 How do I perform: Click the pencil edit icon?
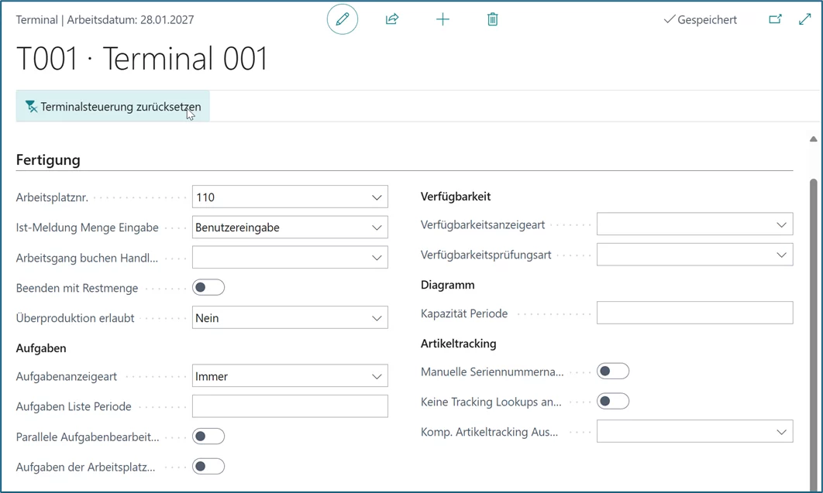click(342, 19)
